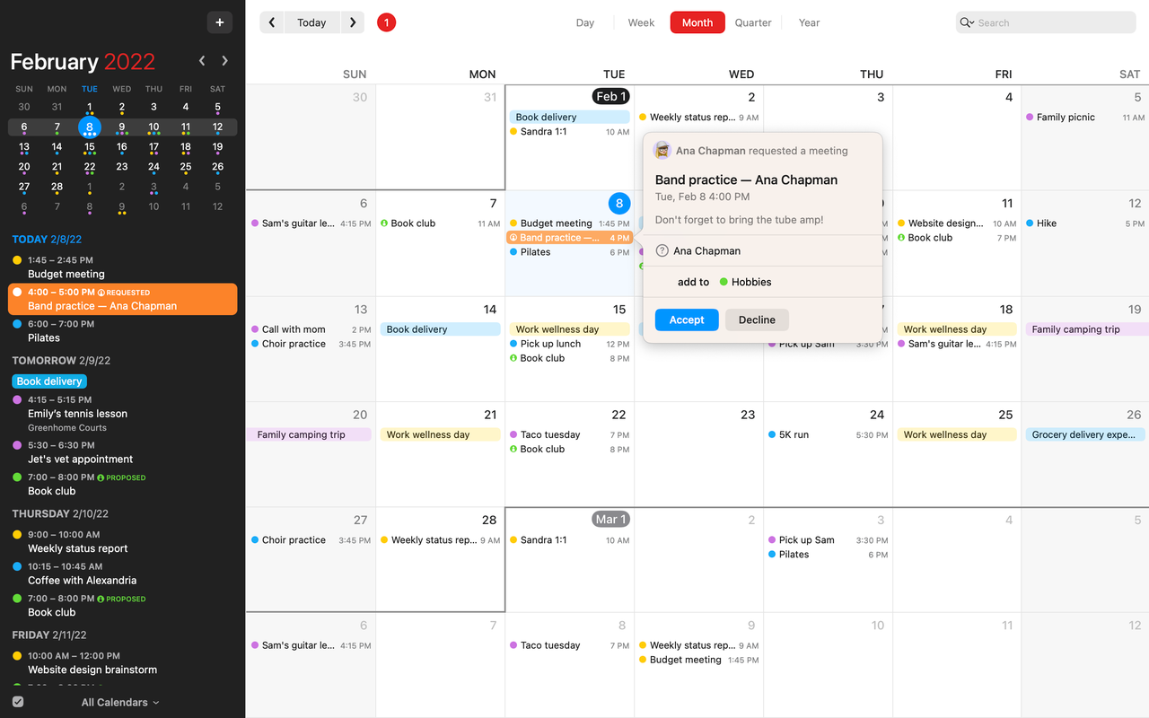Open the All Calendars dropdown
Image resolution: width=1149 pixels, height=718 pixels.
tap(119, 702)
